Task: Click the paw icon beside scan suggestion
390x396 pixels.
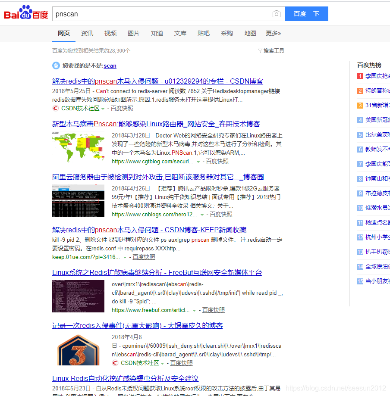Action: pos(56,65)
